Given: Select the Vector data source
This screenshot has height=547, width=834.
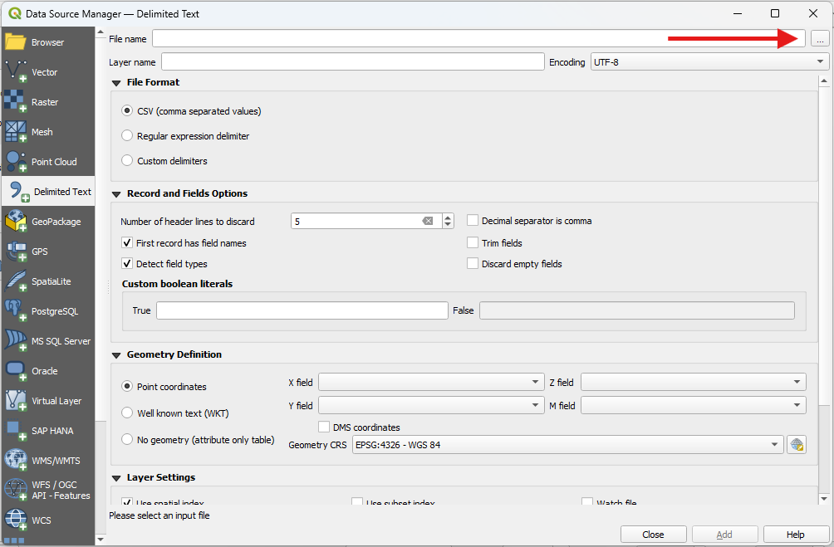Looking at the screenshot, I should [48, 71].
